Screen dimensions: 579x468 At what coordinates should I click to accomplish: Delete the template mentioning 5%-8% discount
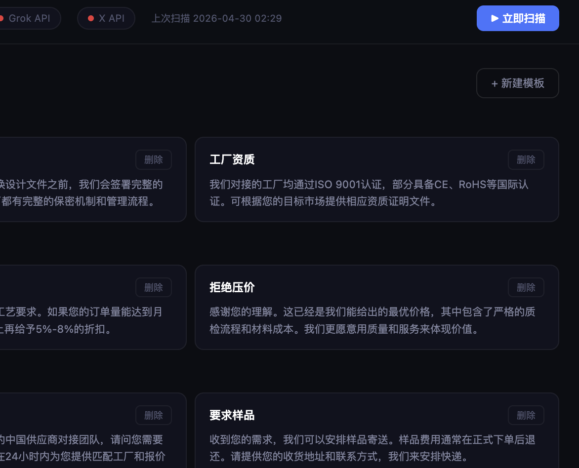coord(154,287)
